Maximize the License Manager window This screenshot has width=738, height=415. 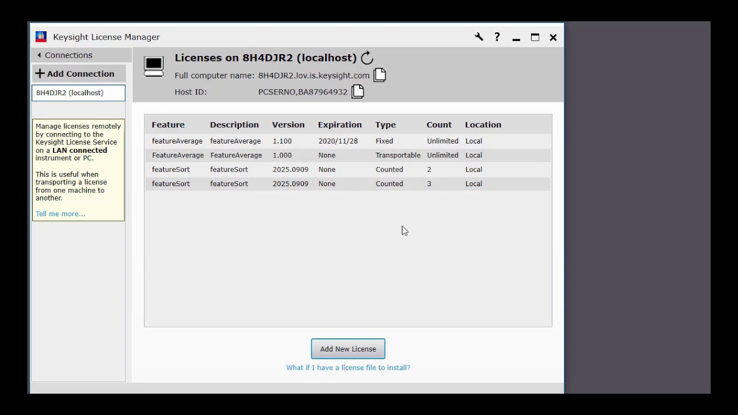coord(535,37)
